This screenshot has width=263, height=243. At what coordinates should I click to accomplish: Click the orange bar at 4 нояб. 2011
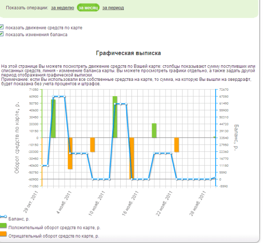coord(70,153)
